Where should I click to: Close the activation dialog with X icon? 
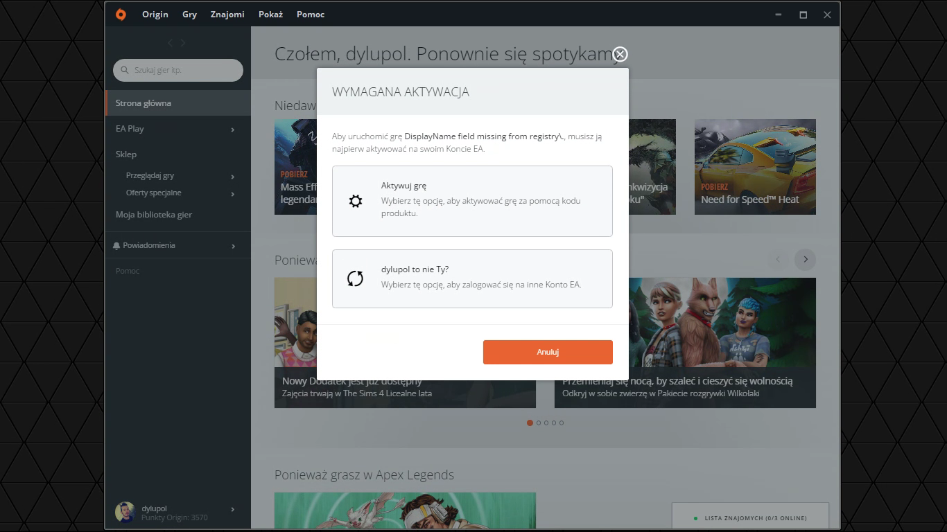620,54
